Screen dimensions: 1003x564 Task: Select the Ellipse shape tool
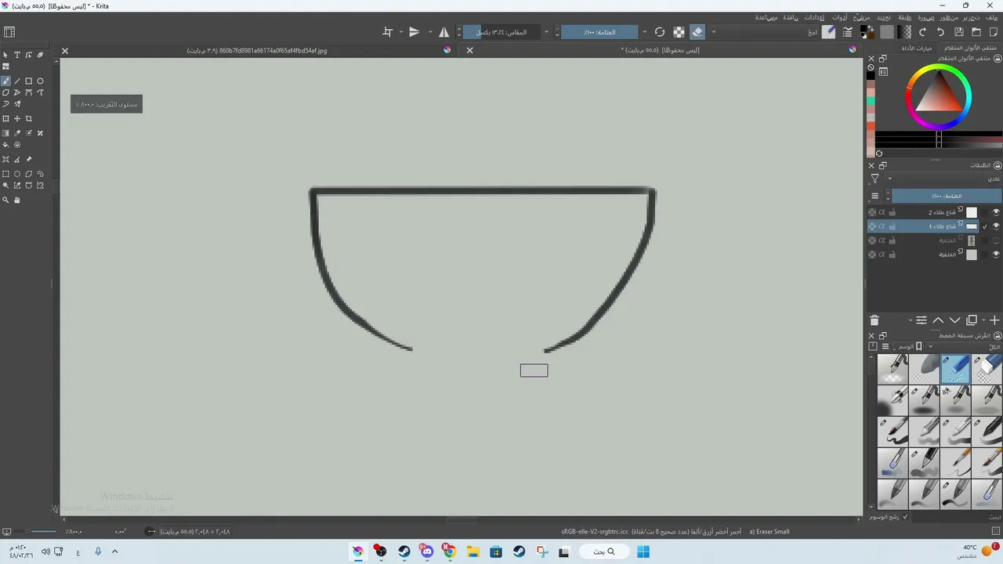[x=40, y=81]
